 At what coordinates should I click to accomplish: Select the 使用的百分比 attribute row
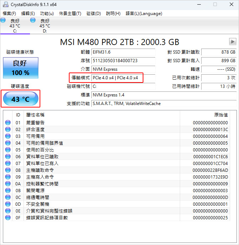click(x=117, y=150)
